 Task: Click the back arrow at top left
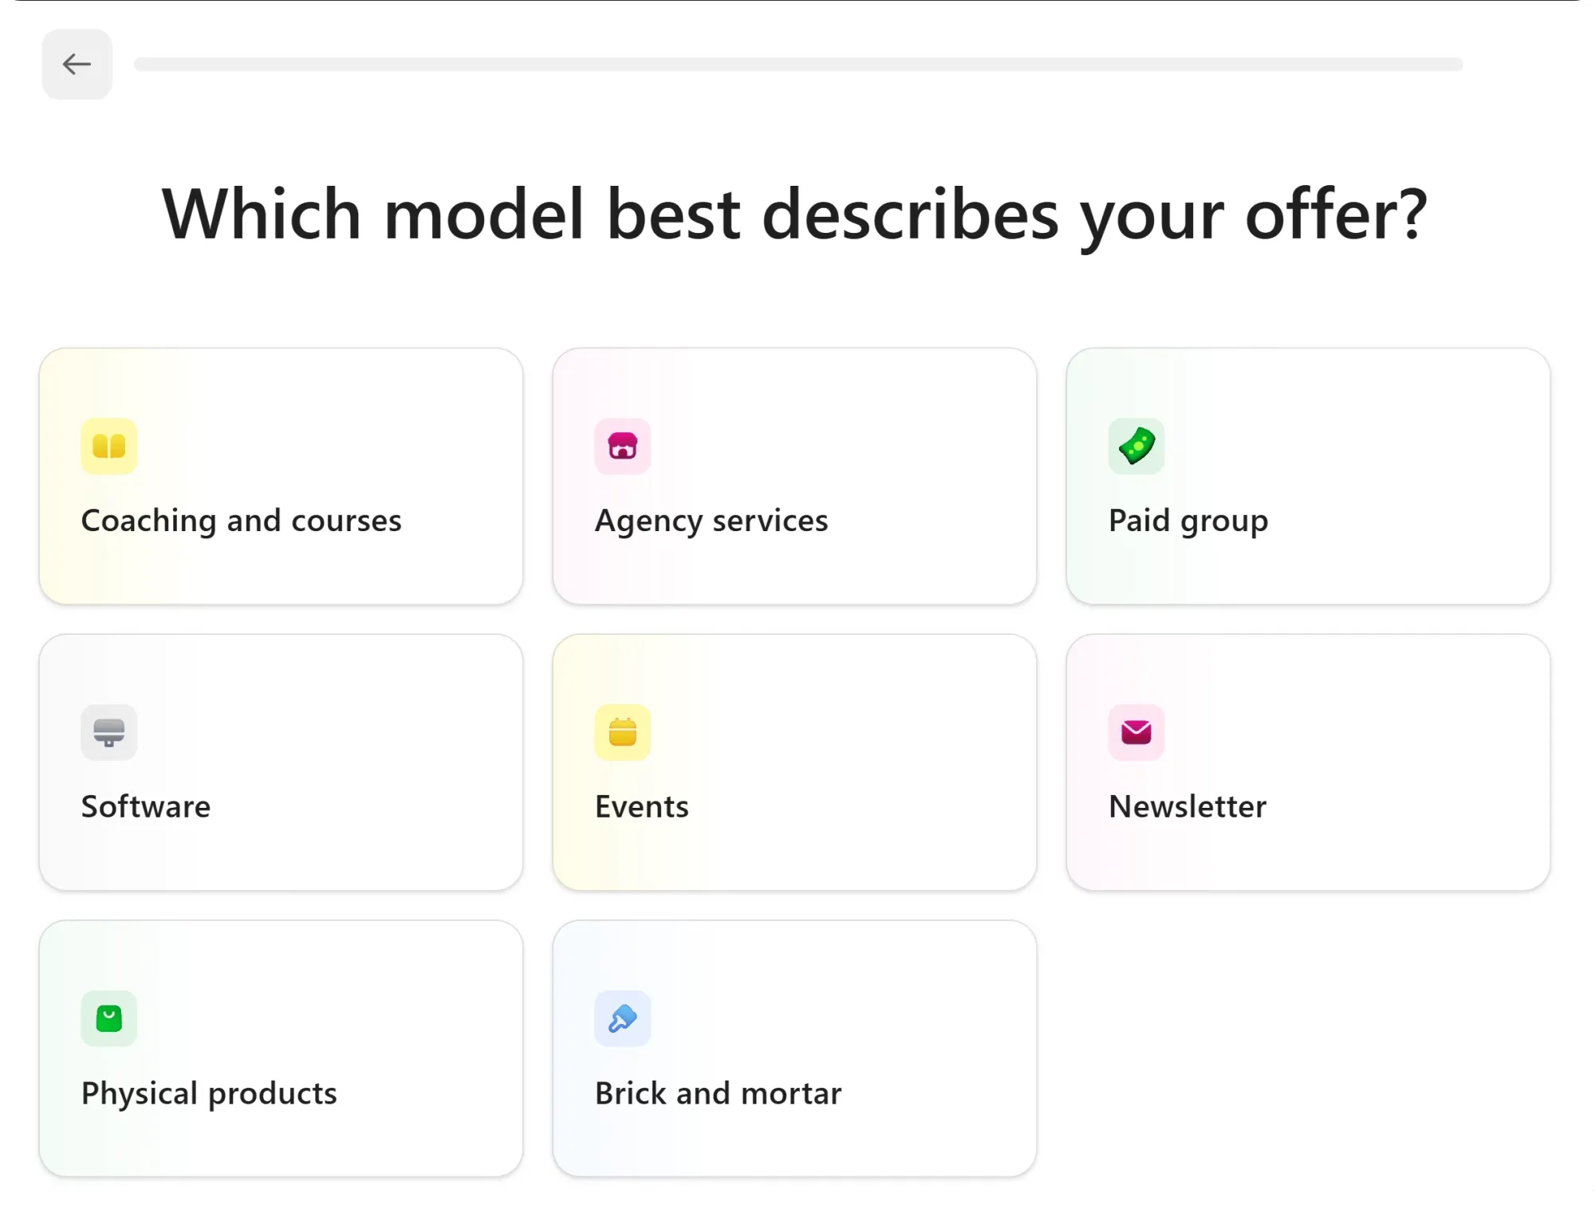click(x=77, y=64)
